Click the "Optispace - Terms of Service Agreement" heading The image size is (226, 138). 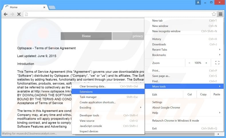coord(46,48)
